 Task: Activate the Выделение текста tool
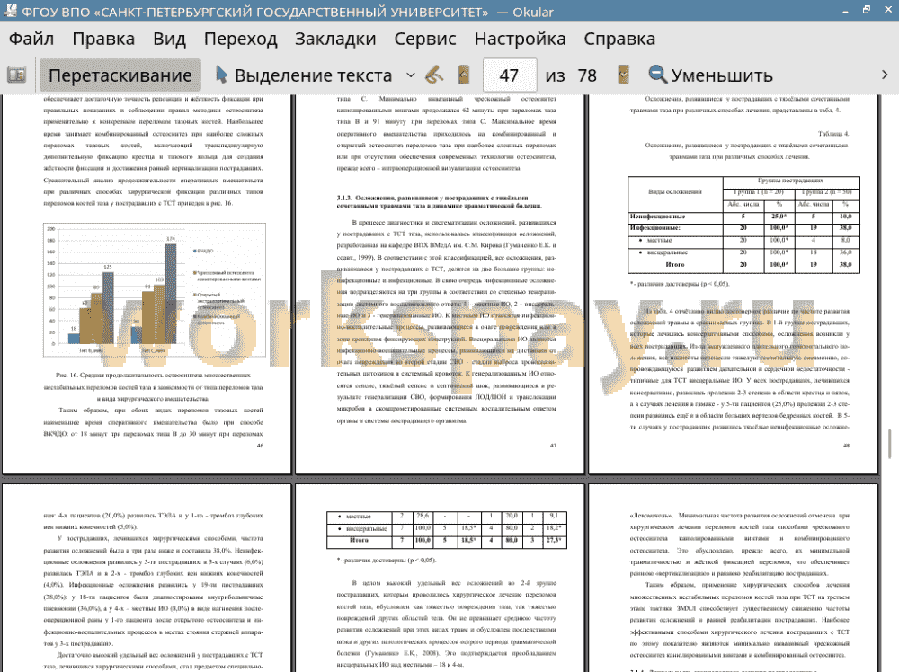(304, 75)
